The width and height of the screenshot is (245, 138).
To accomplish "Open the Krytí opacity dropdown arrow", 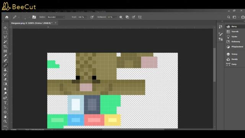I will tap(86, 17).
